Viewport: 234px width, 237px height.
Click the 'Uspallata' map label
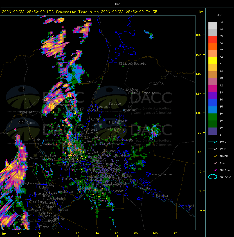coord(26,112)
